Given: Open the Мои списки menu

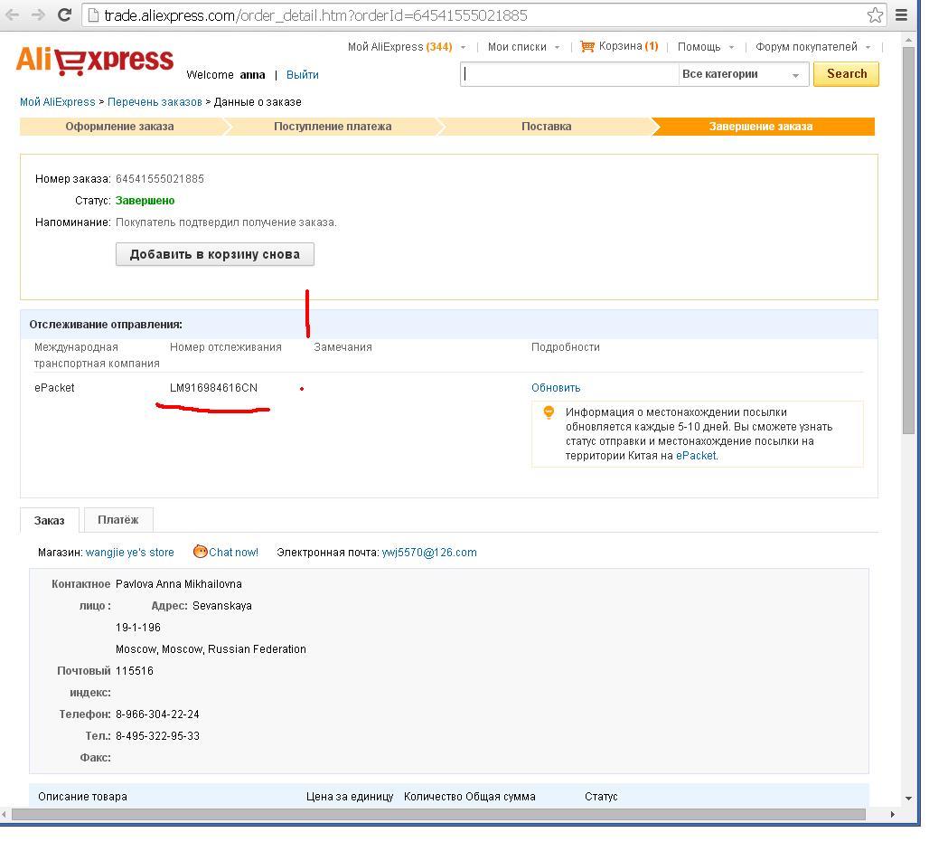Looking at the screenshot, I should click(517, 47).
